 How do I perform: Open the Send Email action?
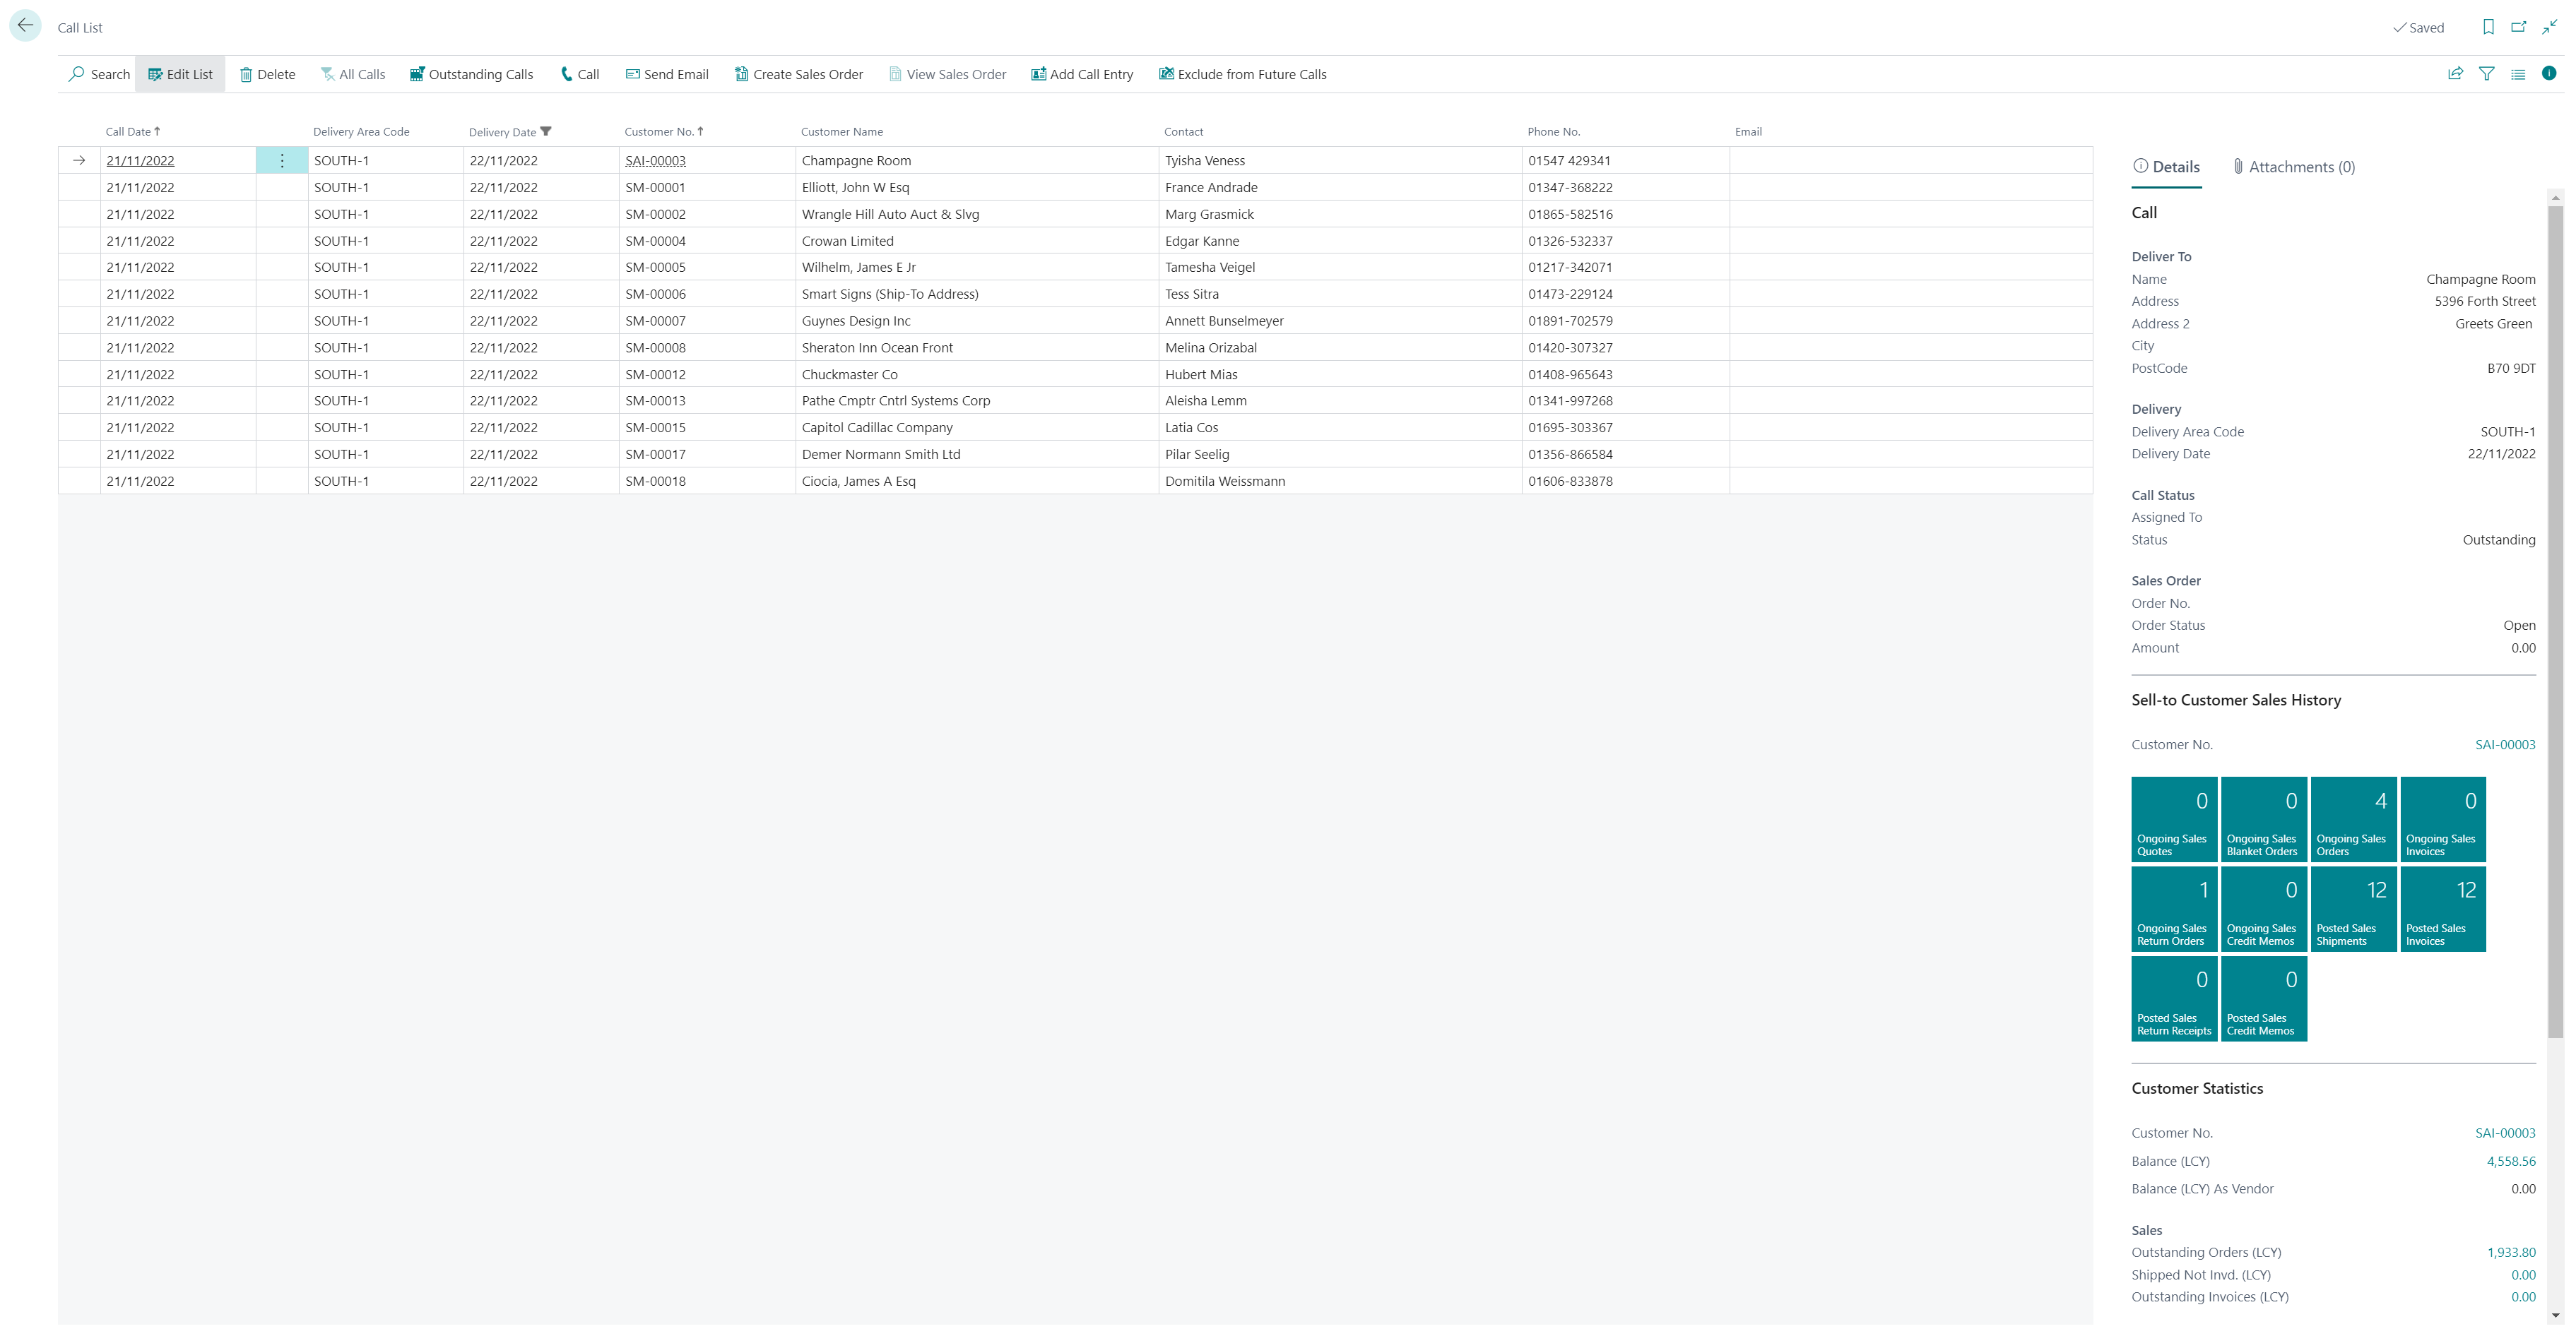point(632,74)
